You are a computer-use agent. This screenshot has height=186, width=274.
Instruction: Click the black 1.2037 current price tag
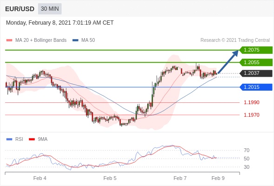pos(256,73)
